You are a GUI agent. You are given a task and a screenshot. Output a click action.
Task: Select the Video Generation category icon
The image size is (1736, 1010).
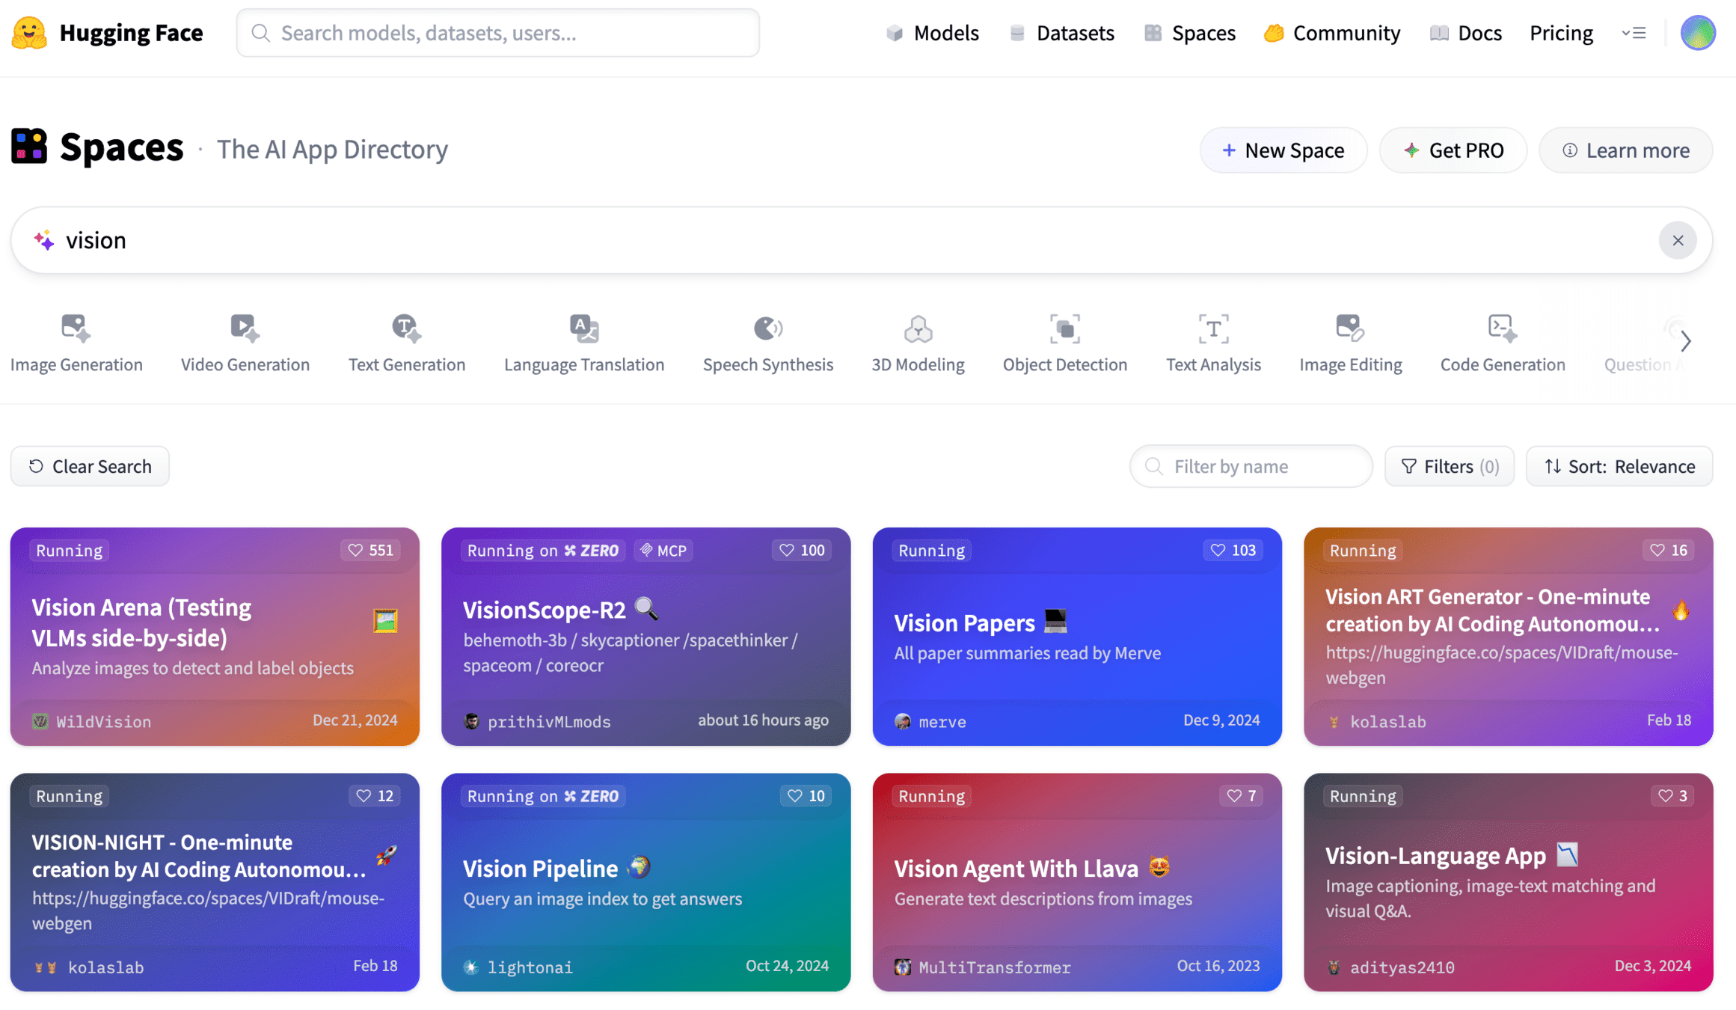tap(245, 328)
